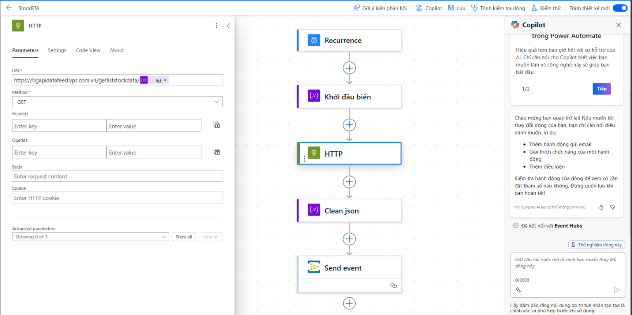Switch Queries to text mode icon
This screenshot has height=315, width=632.
pos(217,152)
